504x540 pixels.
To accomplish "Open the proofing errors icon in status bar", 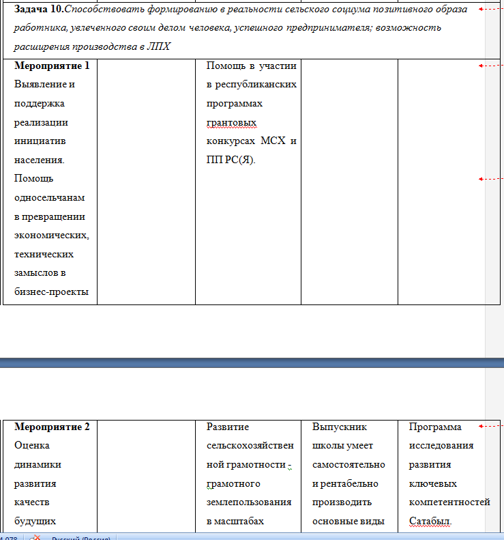I will (x=35, y=537).
